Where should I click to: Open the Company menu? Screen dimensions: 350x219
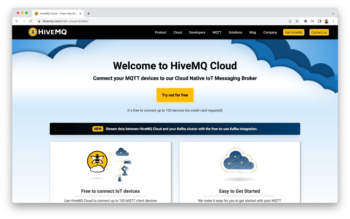coord(270,32)
